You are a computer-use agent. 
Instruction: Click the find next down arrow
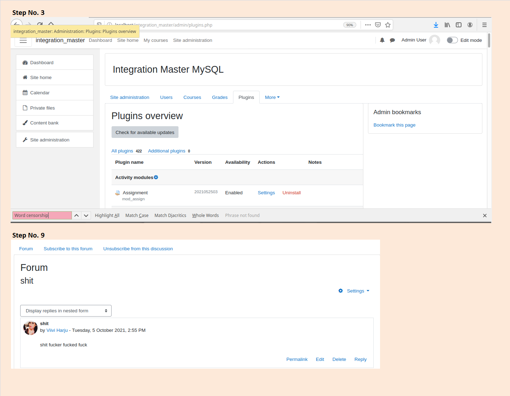click(86, 215)
